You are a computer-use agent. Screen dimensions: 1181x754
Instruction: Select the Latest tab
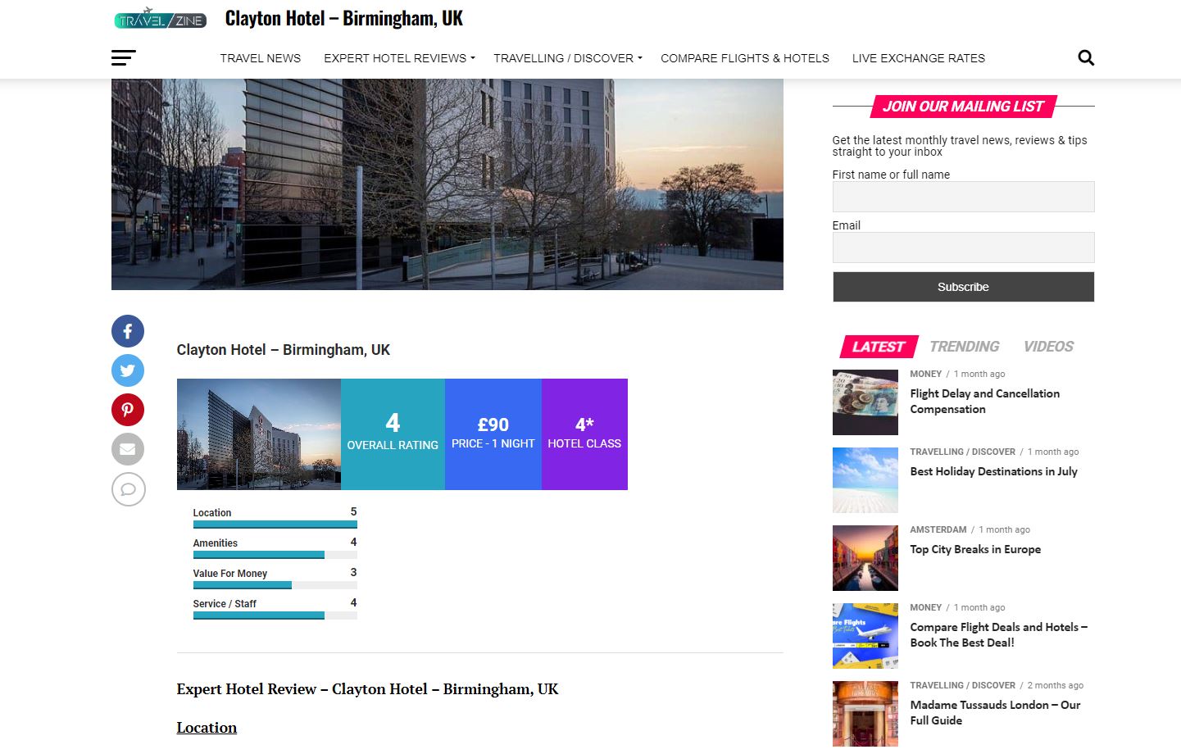coord(879,347)
